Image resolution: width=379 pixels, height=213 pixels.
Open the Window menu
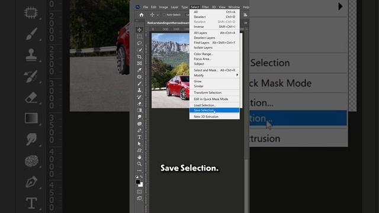click(234, 7)
